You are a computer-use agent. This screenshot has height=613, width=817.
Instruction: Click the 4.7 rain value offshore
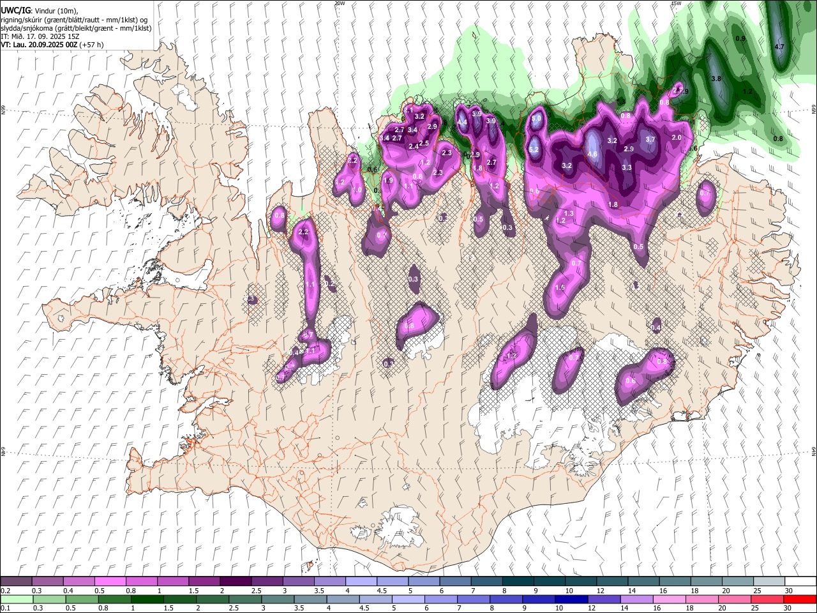(x=779, y=47)
